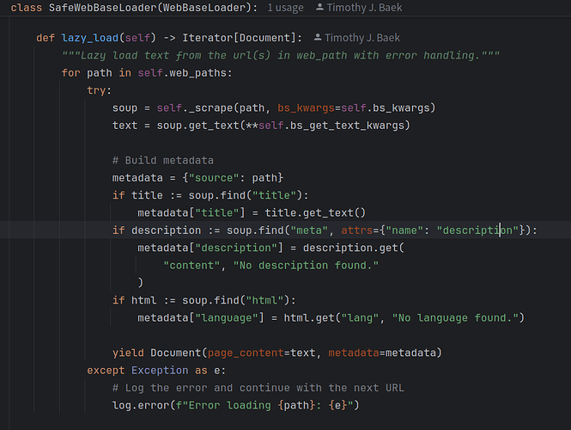
Task: Click 'soup.find("html")' call
Action: click(x=235, y=300)
